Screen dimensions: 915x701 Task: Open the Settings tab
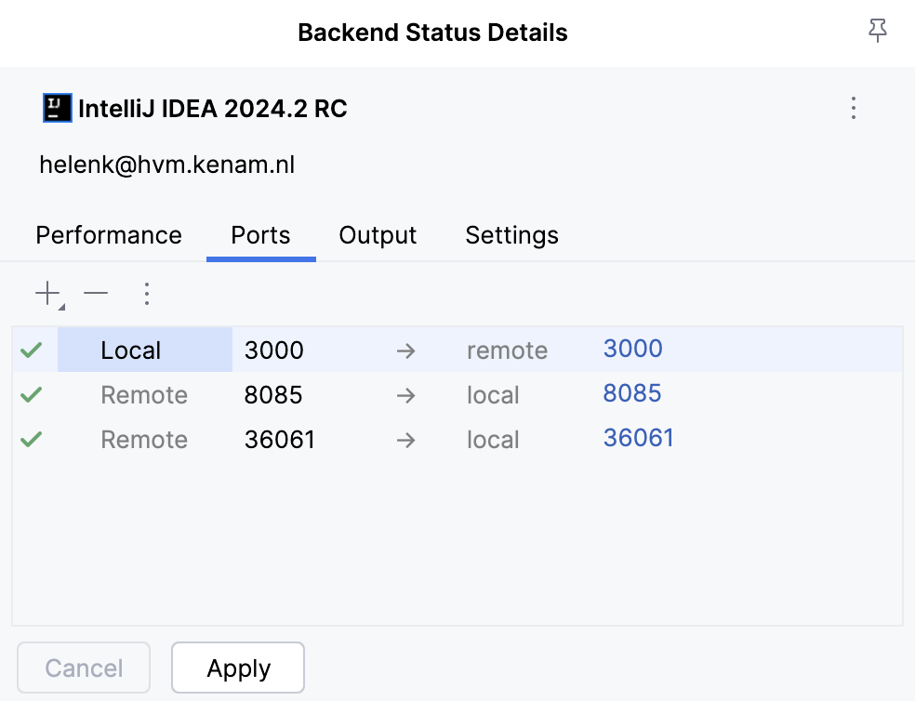[511, 235]
